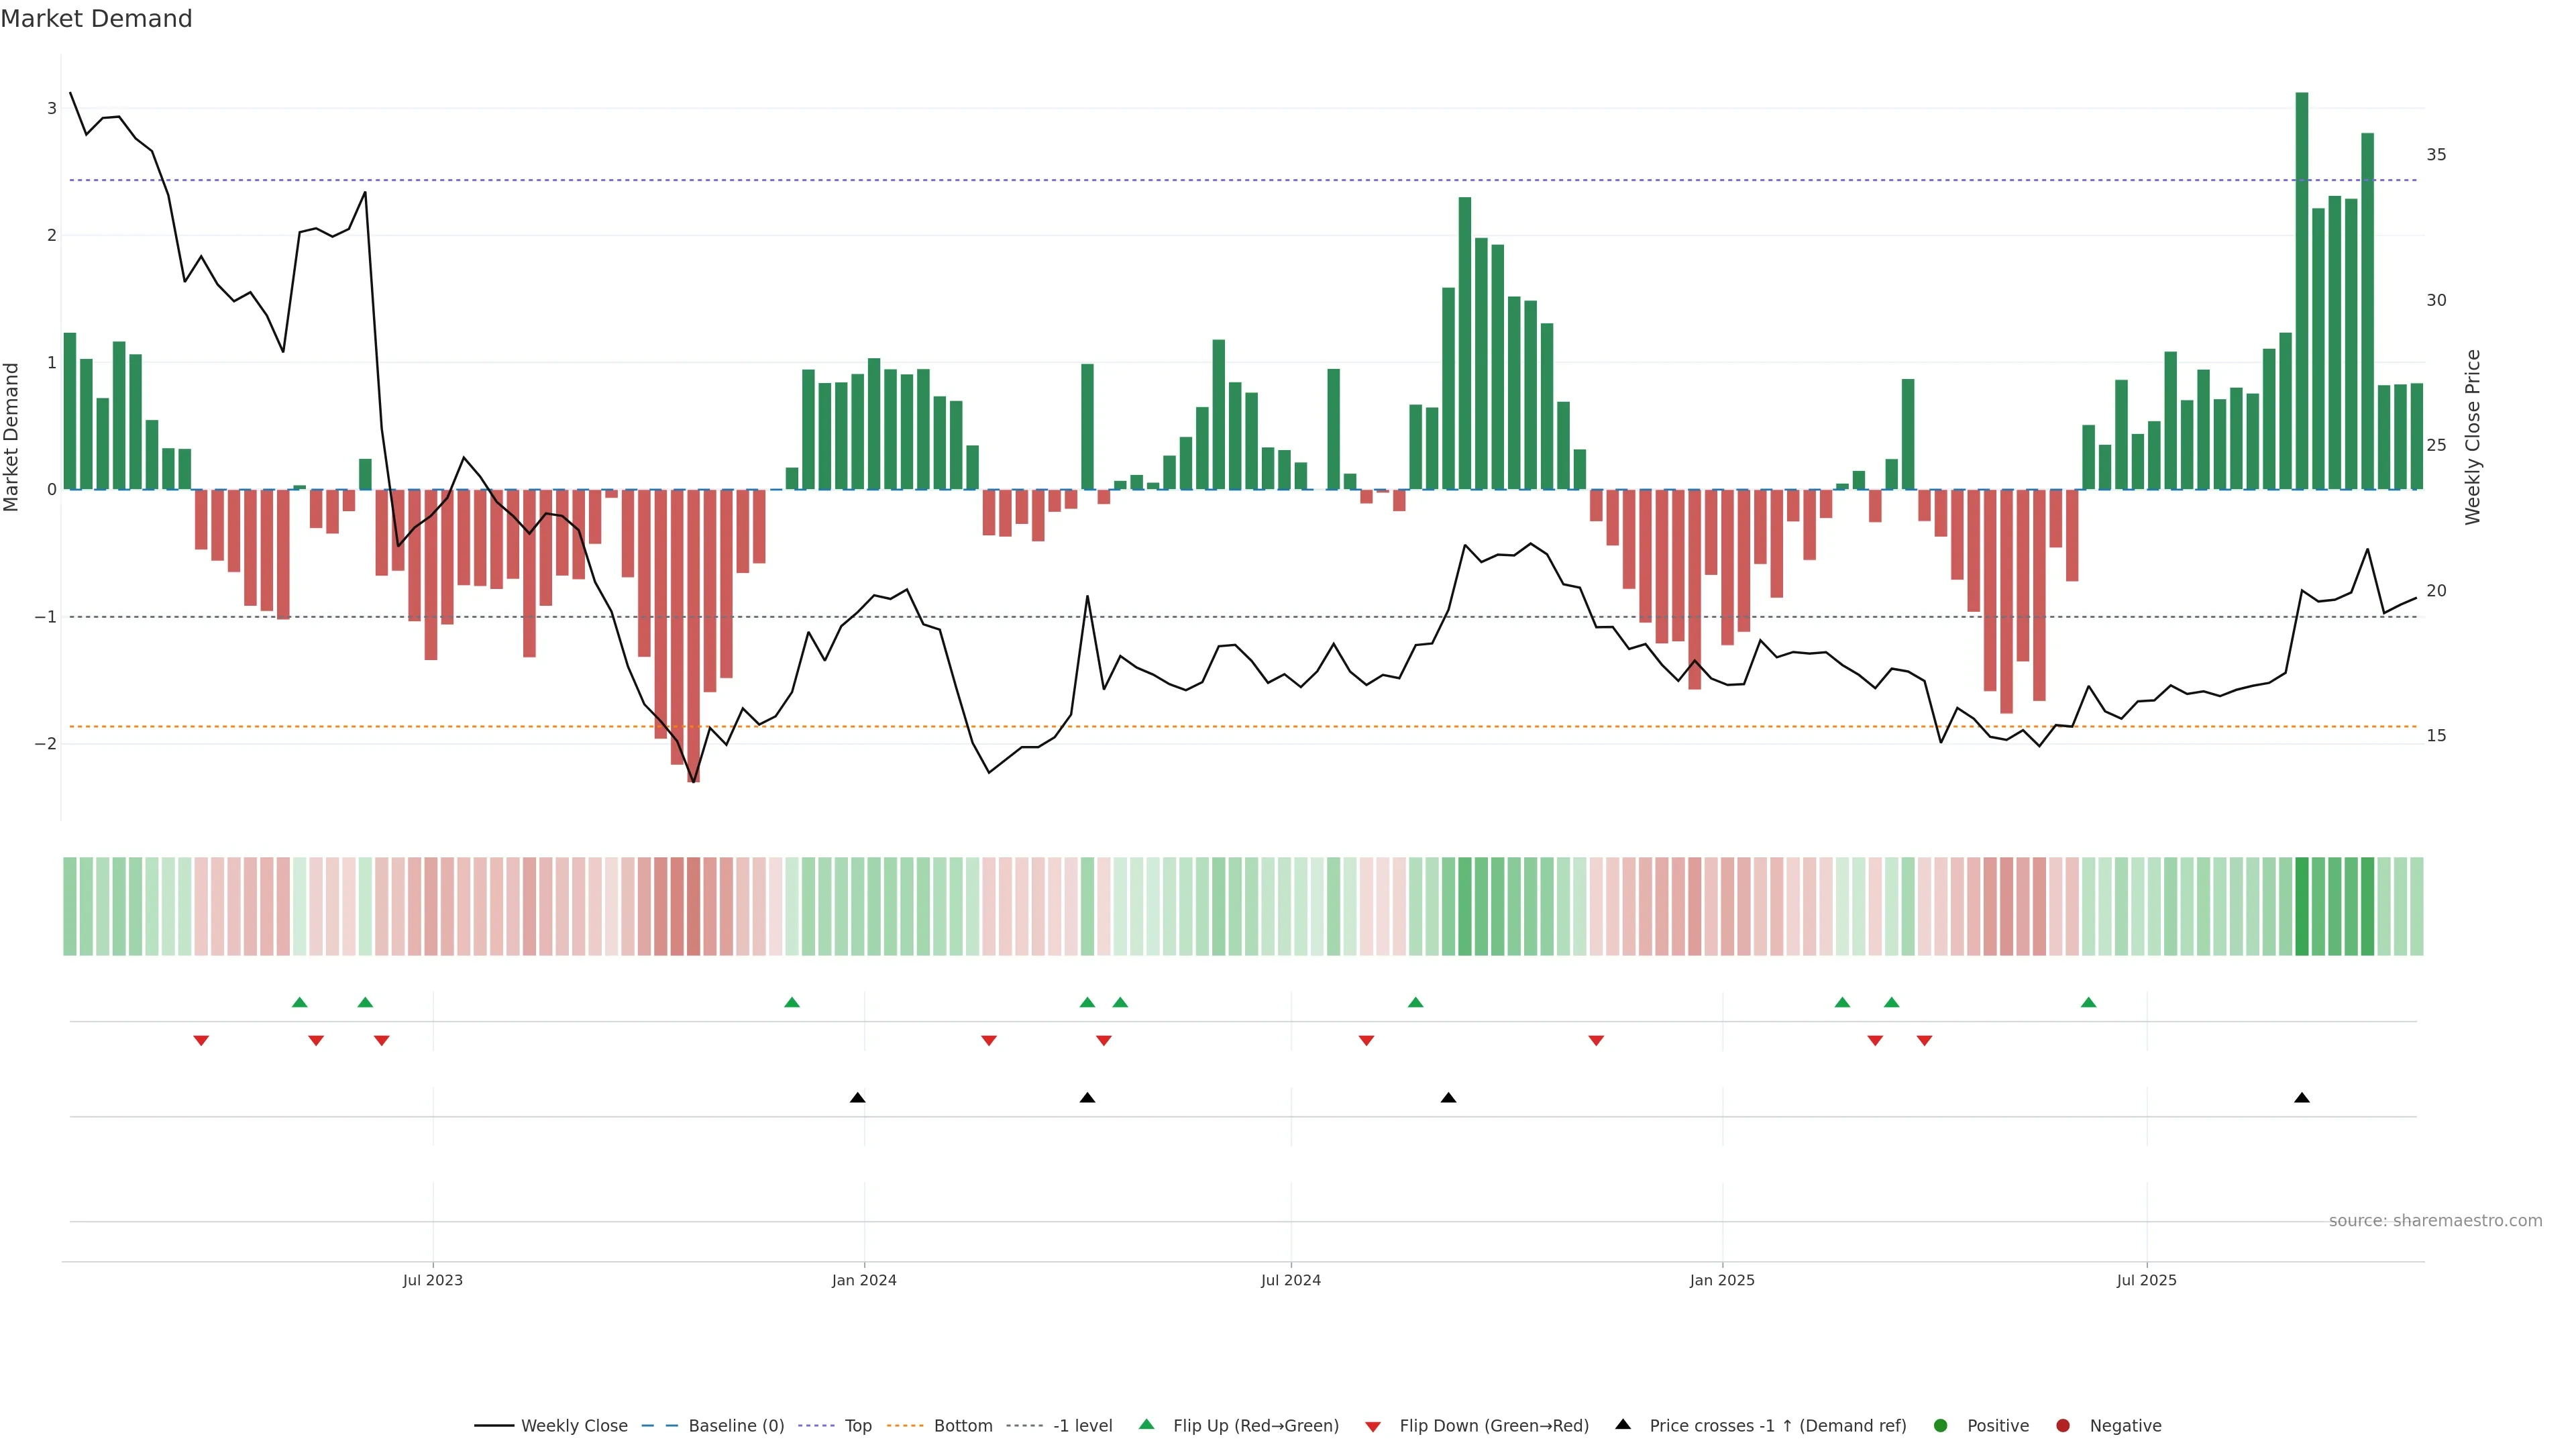Click Flip Up green triangle legend icon
Image resolution: width=2576 pixels, height=1449 pixels.
coord(1146,1425)
